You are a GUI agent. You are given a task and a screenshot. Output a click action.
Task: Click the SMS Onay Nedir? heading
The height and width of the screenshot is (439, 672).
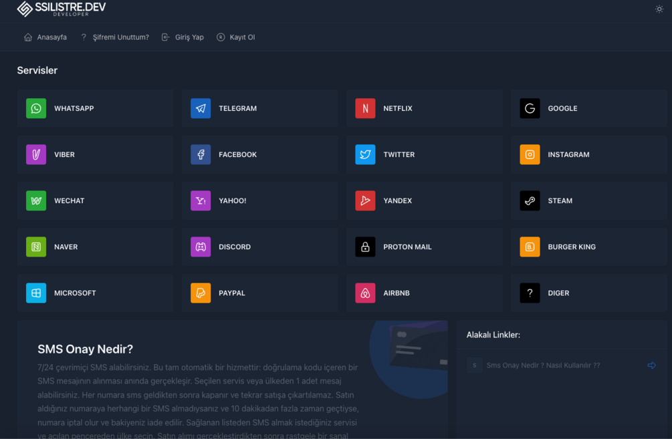coord(86,349)
